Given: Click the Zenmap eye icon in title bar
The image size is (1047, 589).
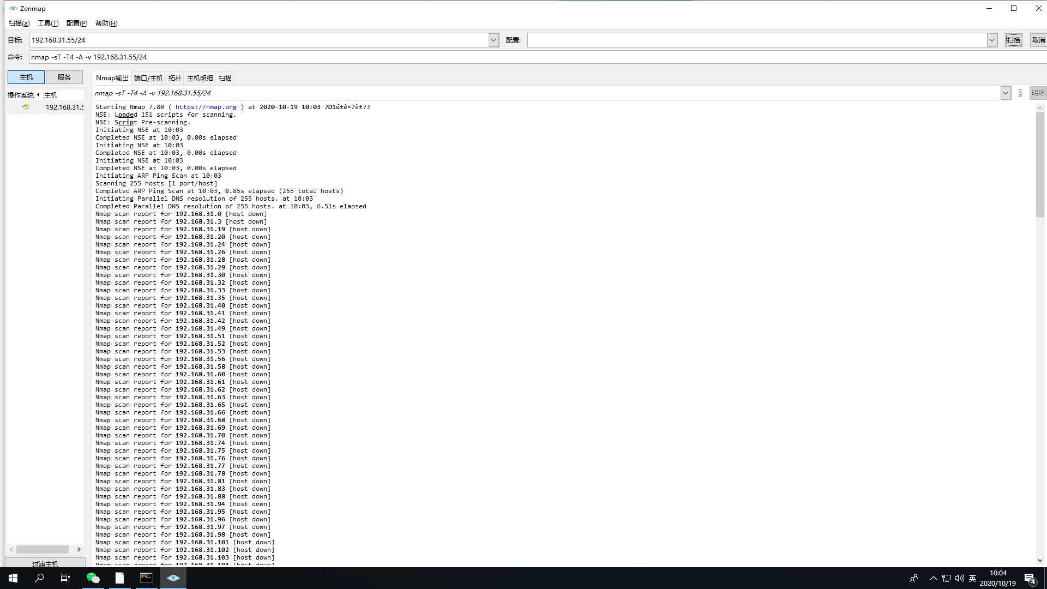Looking at the screenshot, I should tap(13, 8).
